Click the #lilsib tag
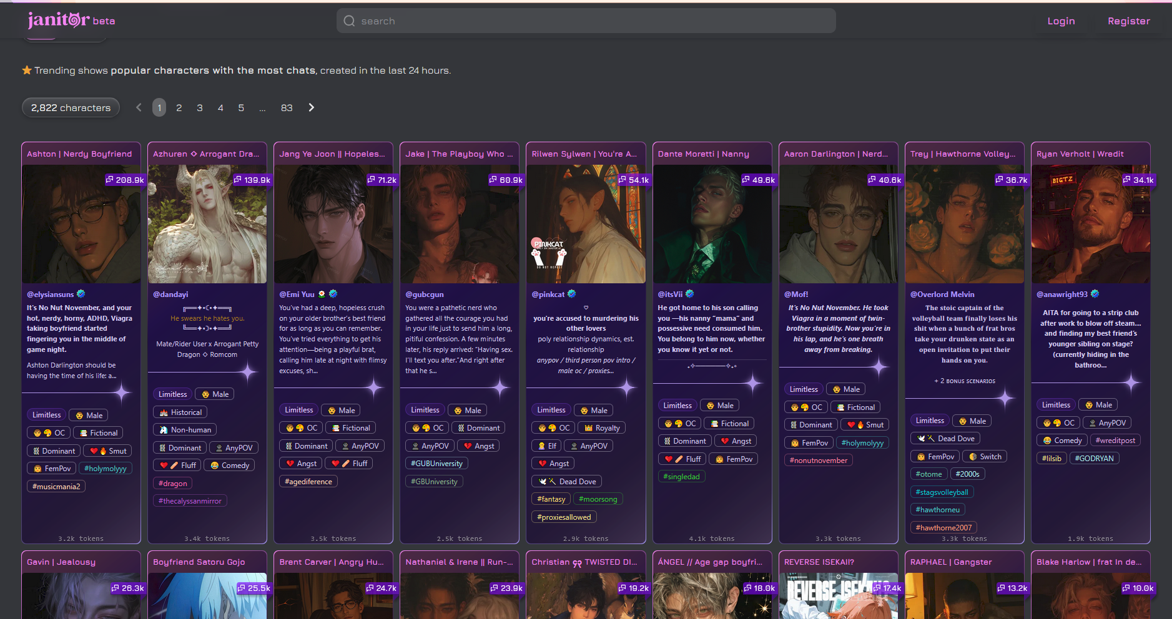This screenshot has height=619, width=1172. click(x=1051, y=458)
